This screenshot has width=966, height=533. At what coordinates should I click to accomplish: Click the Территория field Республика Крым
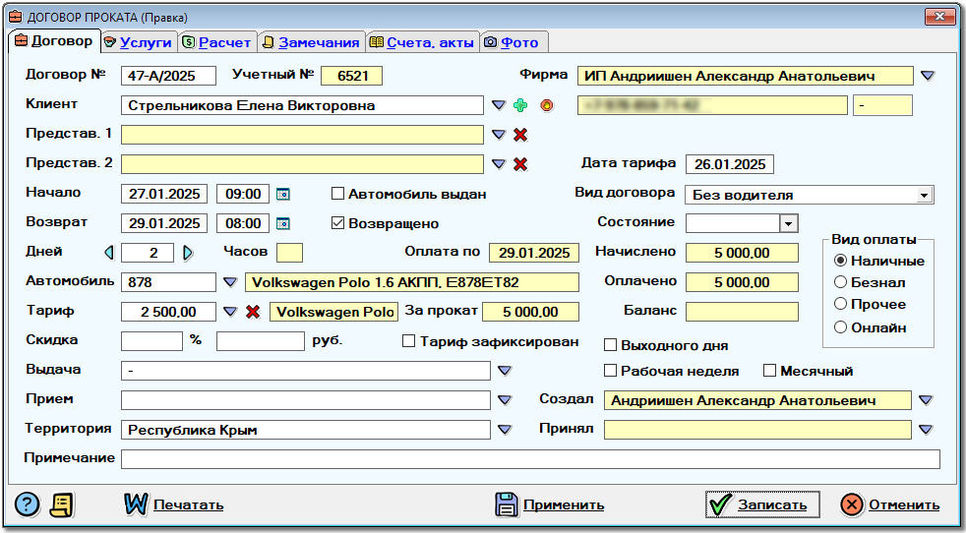coord(306,430)
